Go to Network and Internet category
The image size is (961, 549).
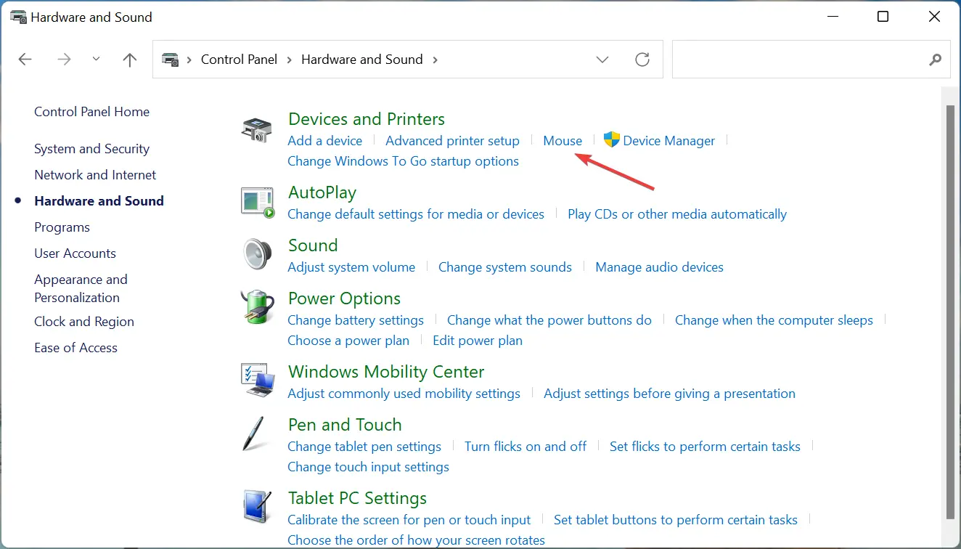(x=95, y=175)
